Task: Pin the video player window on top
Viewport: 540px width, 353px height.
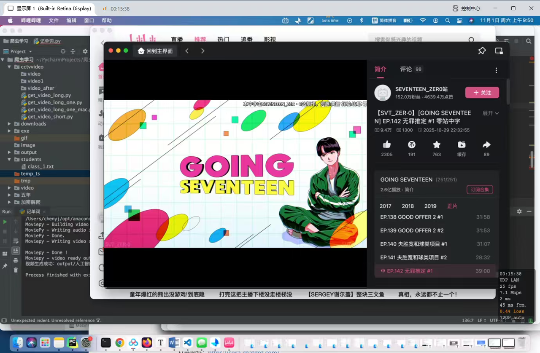Action: click(482, 51)
